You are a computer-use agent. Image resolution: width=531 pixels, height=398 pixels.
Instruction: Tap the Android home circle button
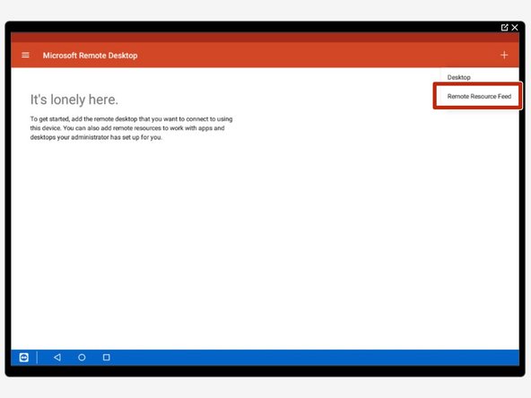pos(82,358)
